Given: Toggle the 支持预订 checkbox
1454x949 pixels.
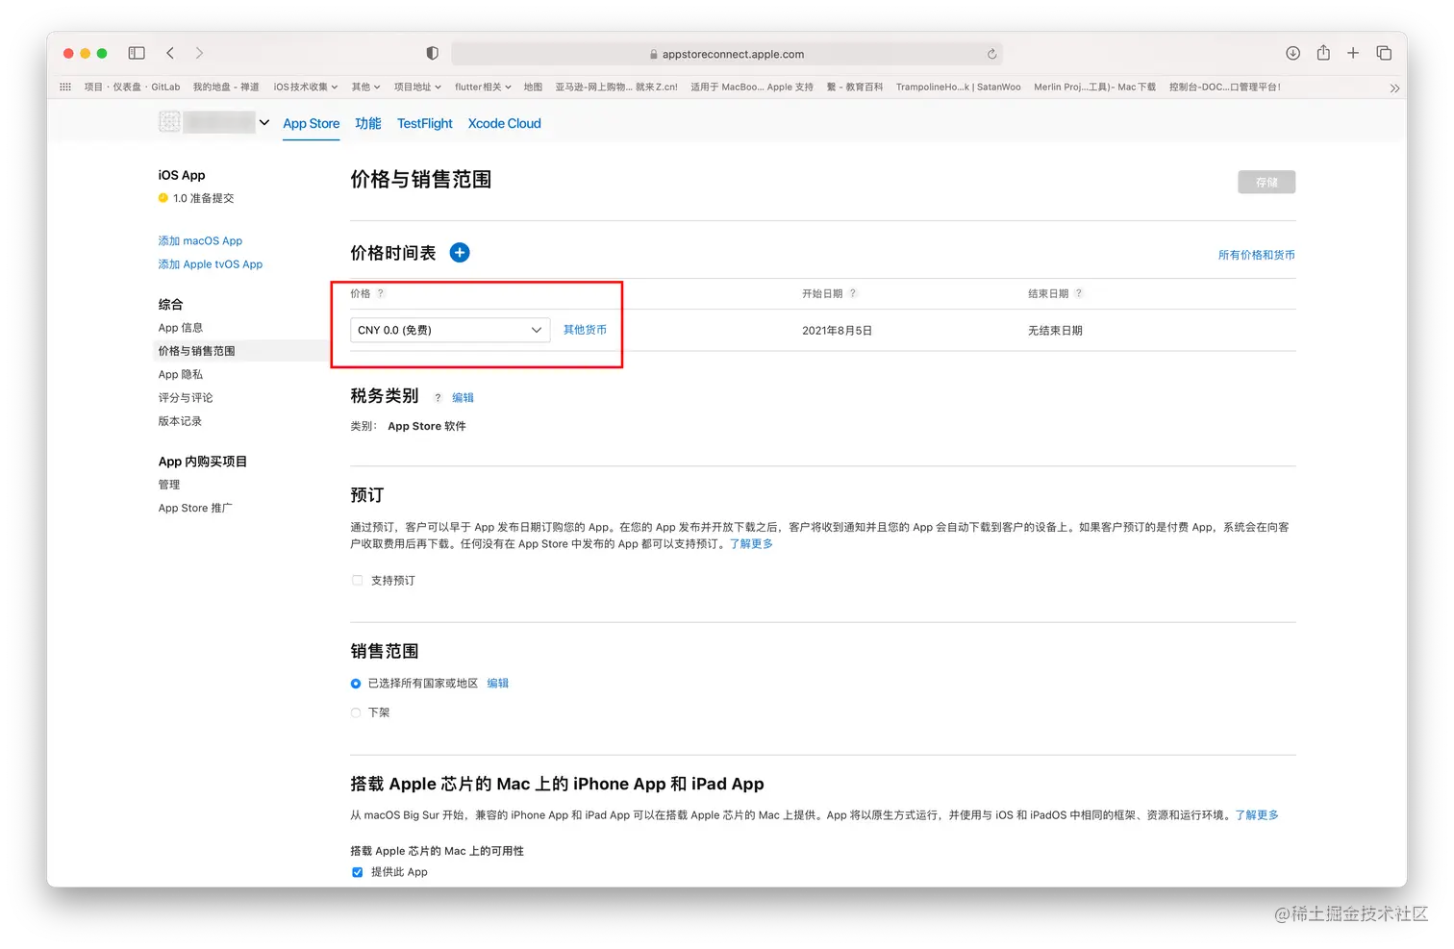Looking at the screenshot, I should coord(357,580).
